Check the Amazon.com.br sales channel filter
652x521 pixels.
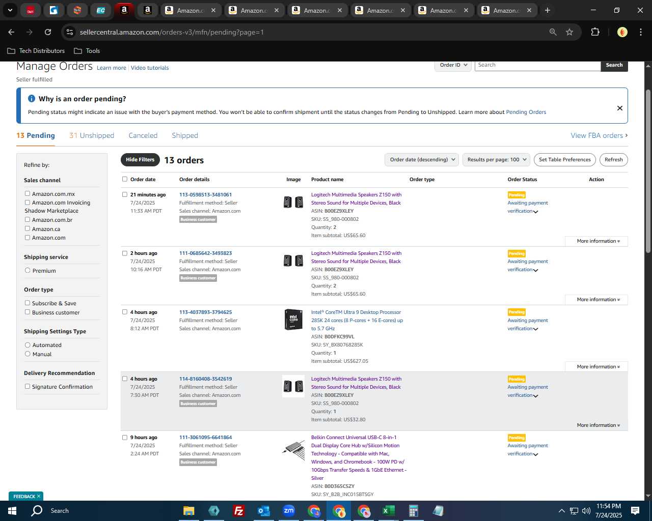pyautogui.click(x=28, y=219)
